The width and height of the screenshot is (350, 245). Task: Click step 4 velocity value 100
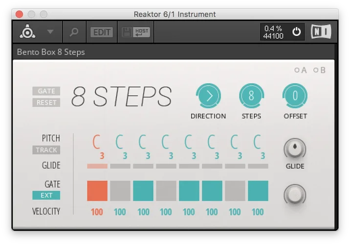(166, 212)
